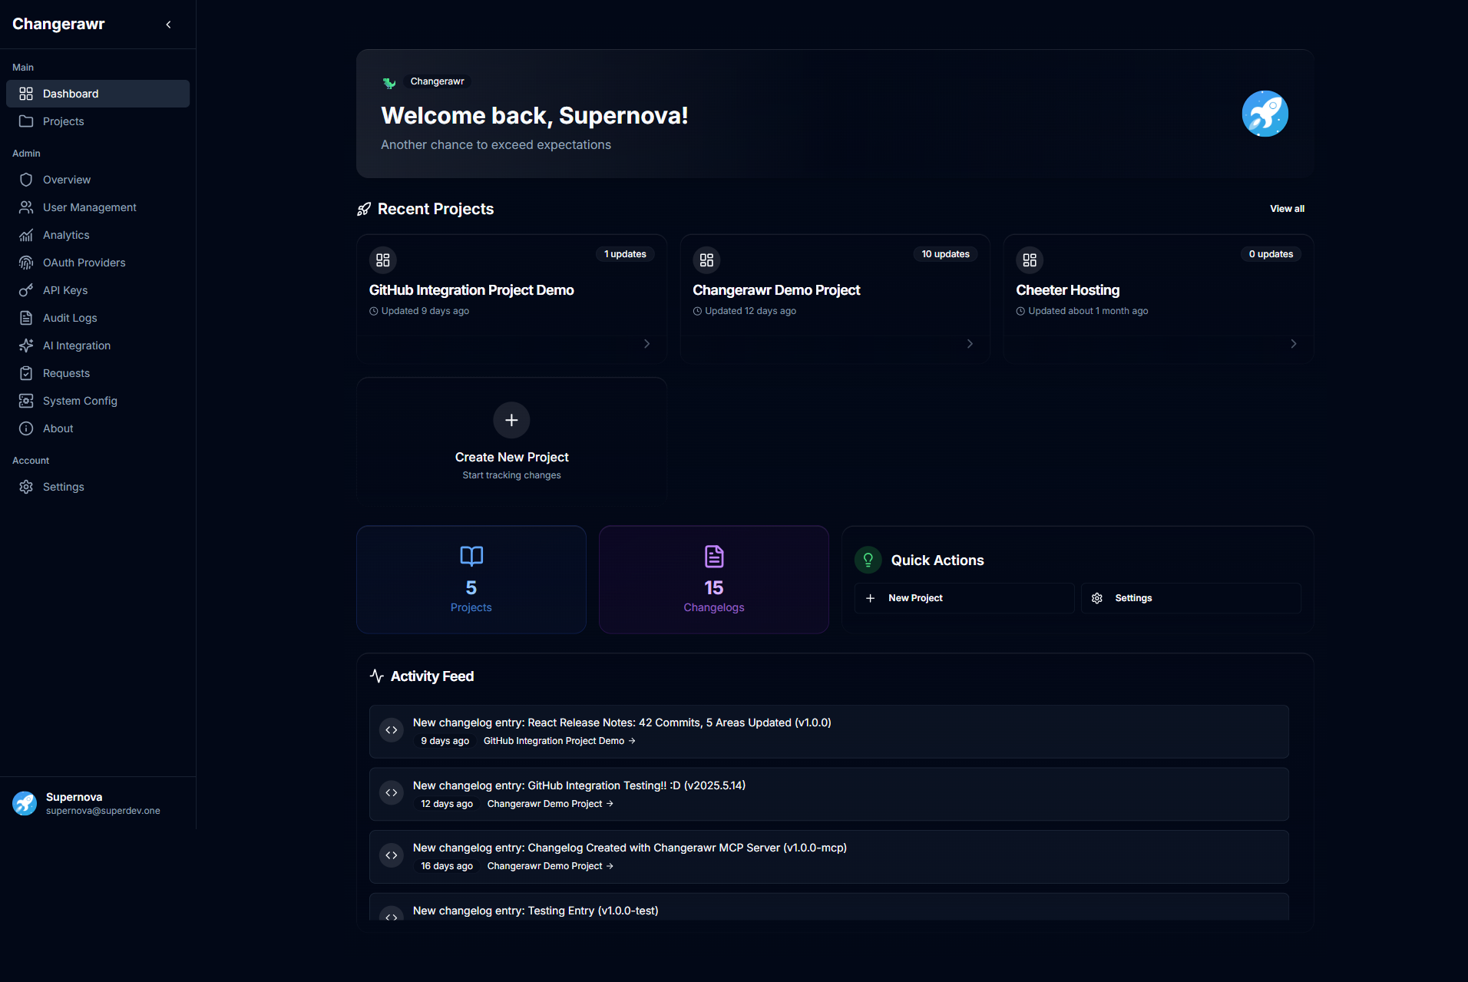This screenshot has height=982, width=1468.
Task: Expand the Cheeter Hosting card arrow
Action: click(x=1293, y=344)
